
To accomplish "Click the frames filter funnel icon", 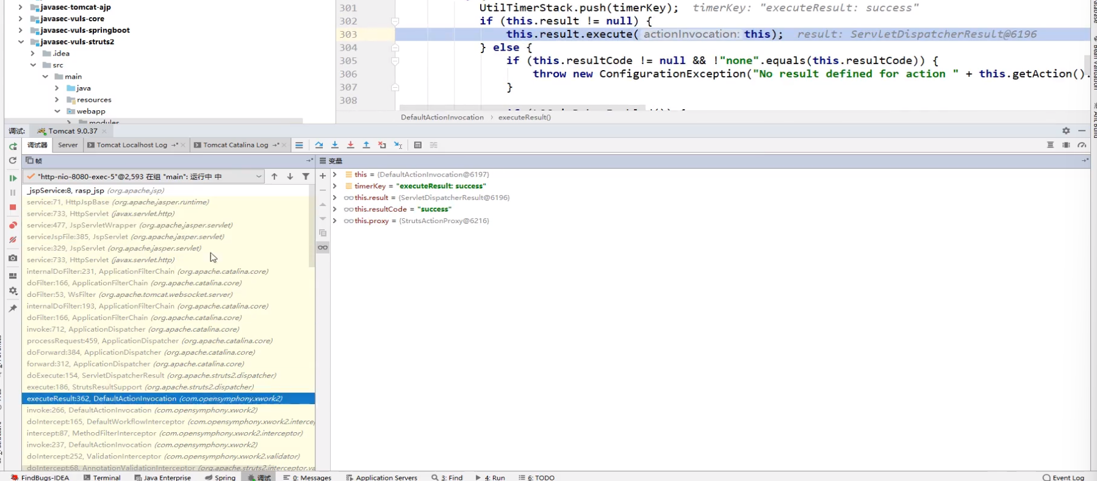I will [306, 176].
